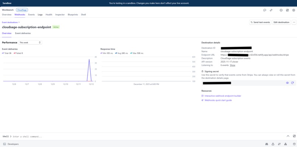Click the CloudSage subscription events description
297x147 pixels.
click(235, 58)
